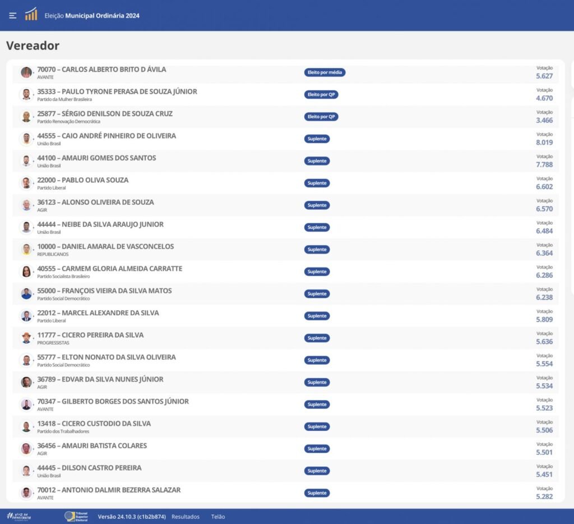Click Paulo Tyrone's 'Eleito por QP' badge
The height and width of the screenshot is (524, 574).
click(321, 95)
